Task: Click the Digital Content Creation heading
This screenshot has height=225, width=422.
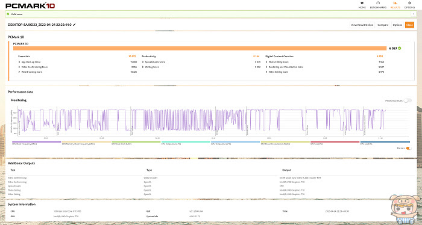Action: click(279, 57)
